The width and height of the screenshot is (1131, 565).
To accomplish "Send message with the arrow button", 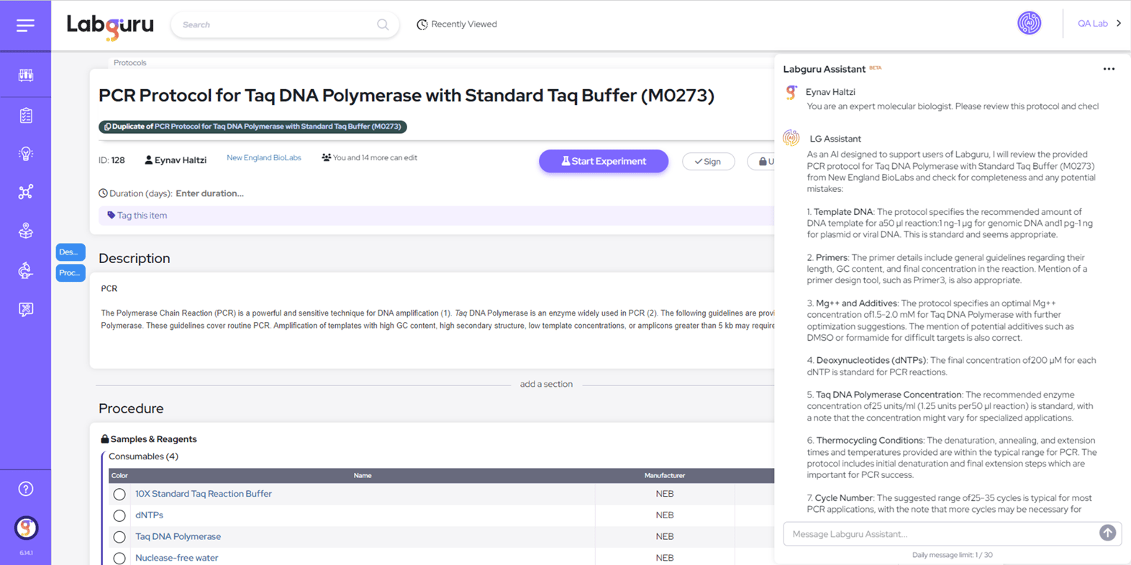I will pyautogui.click(x=1107, y=533).
